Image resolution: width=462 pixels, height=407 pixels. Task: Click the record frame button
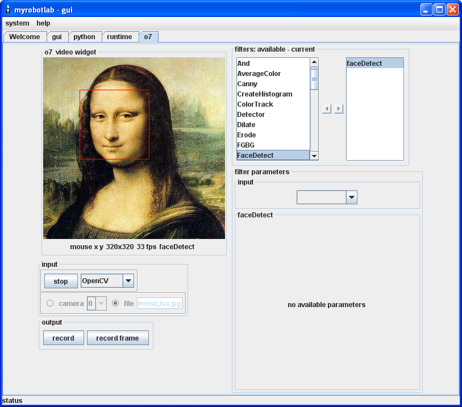117,338
